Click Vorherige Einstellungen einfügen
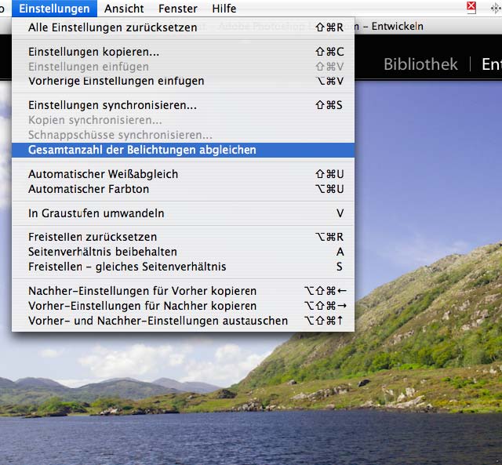Screen dimensions: 502x465 coord(183,81)
